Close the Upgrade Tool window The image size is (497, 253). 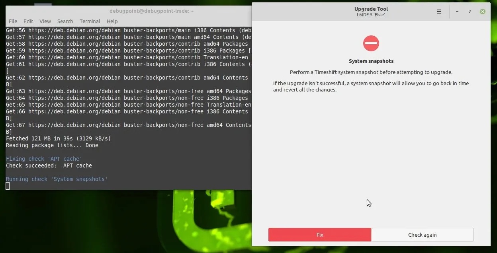pyautogui.click(x=483, y=12)
